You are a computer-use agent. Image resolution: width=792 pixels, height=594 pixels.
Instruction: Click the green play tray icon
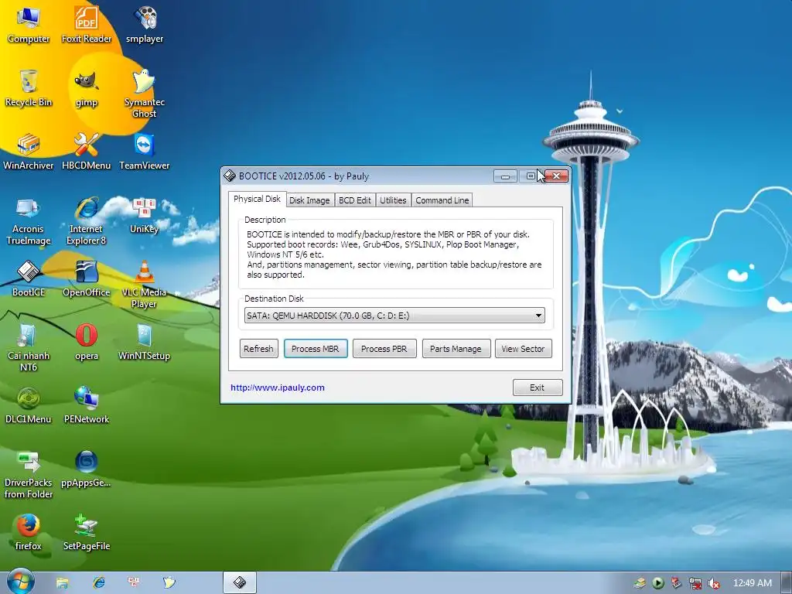(x=657, y=583)
